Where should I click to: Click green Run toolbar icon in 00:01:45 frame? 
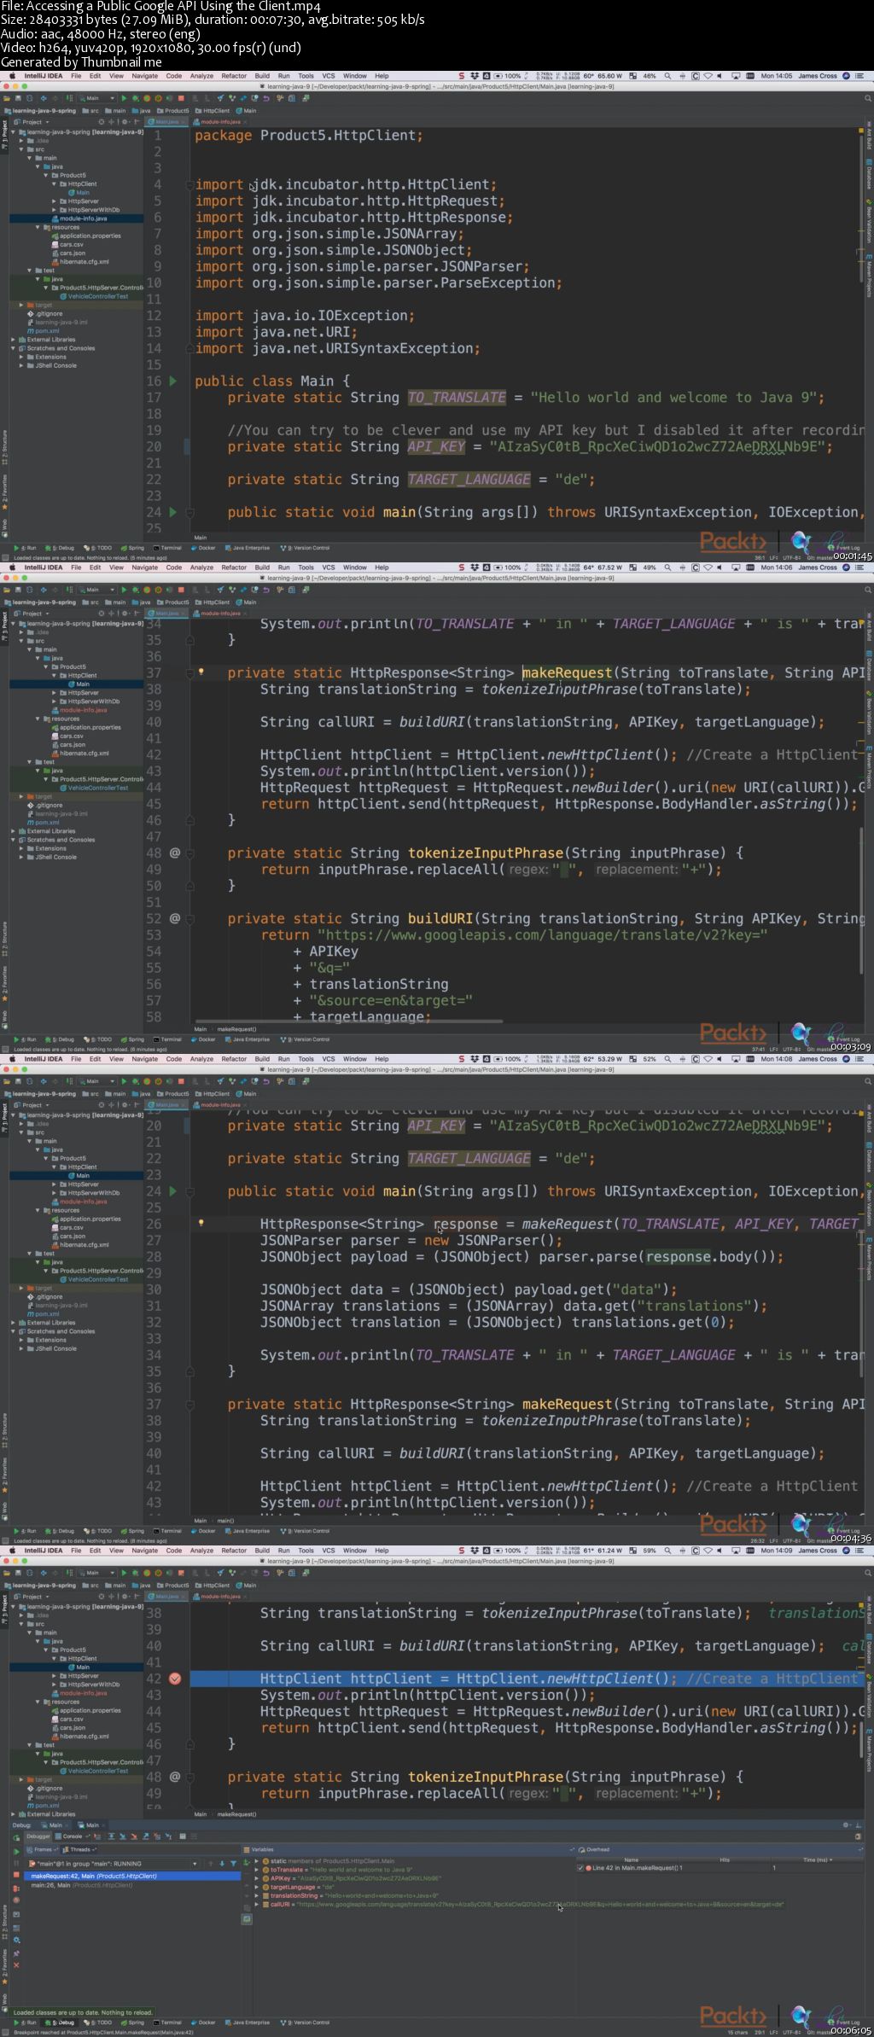click(124, 98)
